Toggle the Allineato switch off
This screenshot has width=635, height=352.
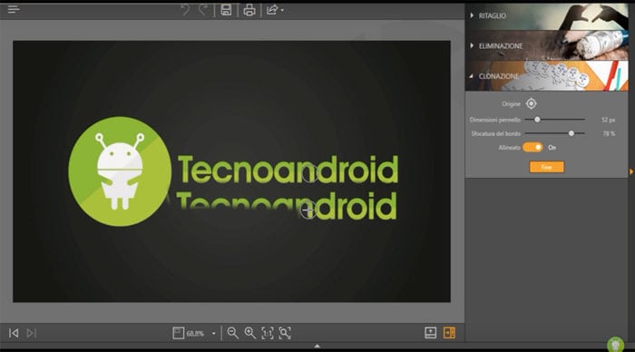532,148
